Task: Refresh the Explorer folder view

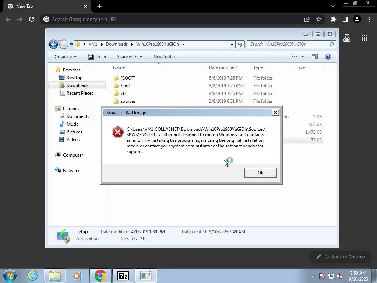Action: pyautogui.click(x=240, y=44)
